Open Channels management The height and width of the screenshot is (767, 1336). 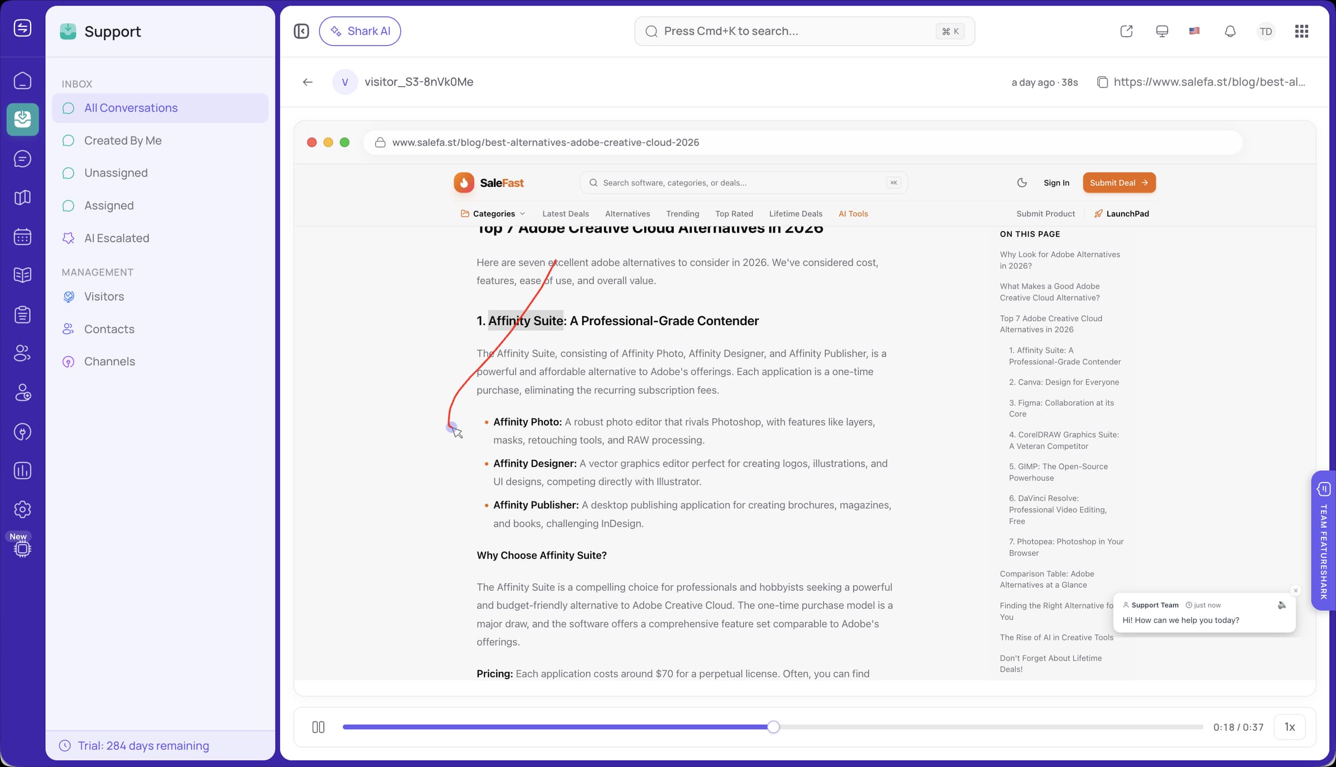[160, 362]
